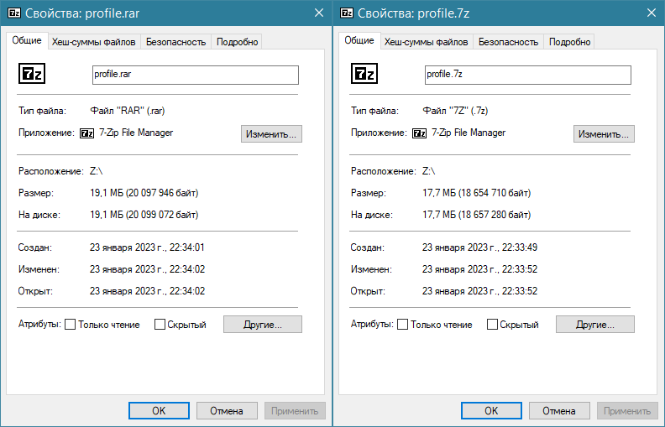Click the 7-Zip File Manager icon in profile.rar properties
Screen dimensions: 665x427
tap(86, 133)
